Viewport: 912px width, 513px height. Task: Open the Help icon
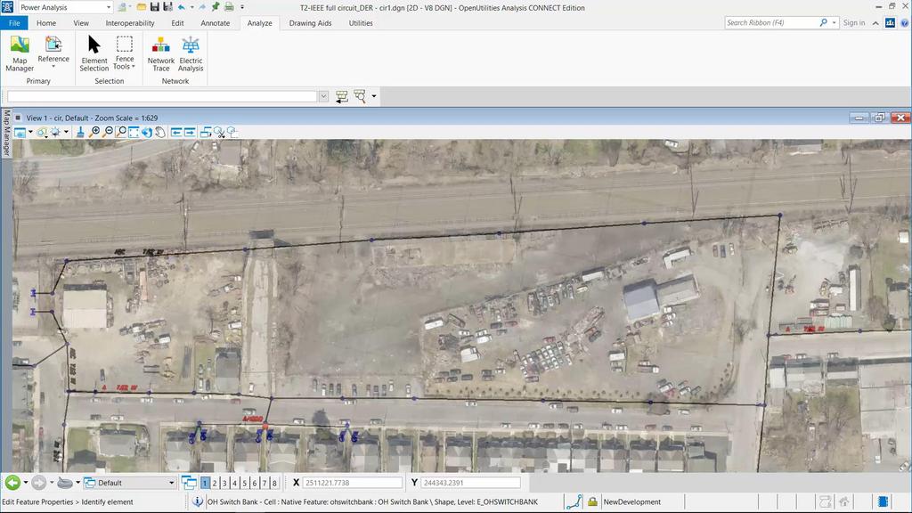(x=905, y=22)
